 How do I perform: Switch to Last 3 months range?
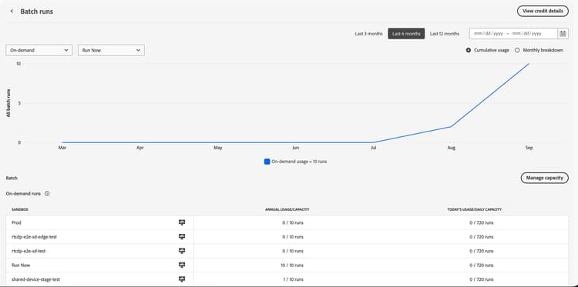(368, 34)
